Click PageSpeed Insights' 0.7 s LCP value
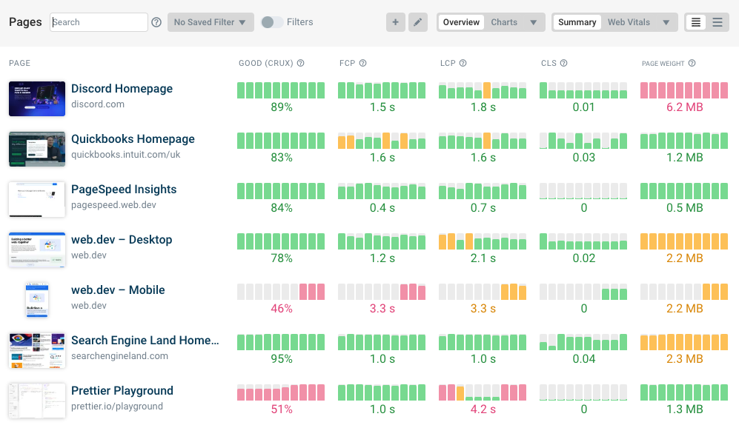Screen dimensions: 739x425 coord(483,208)
